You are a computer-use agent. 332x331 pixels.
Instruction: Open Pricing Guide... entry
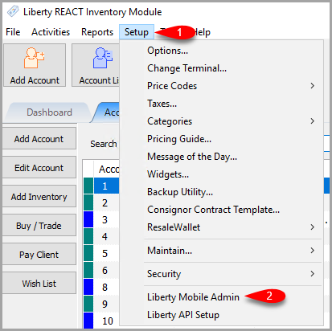tap(221, 139)
